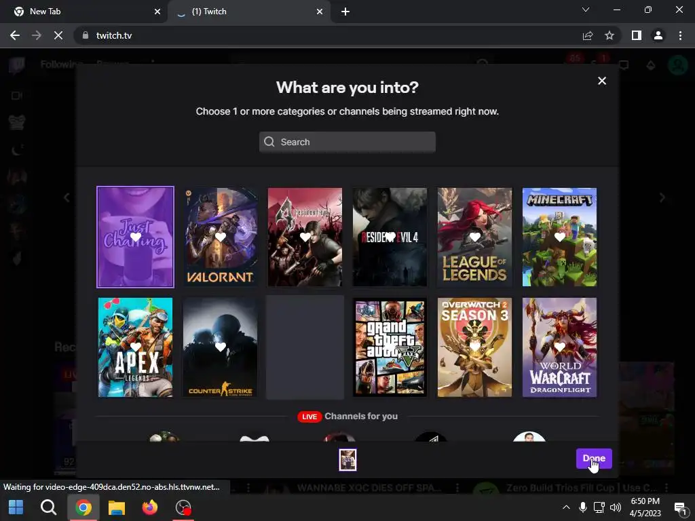695x521 pixels.
Task: Close the New Tab tab
Action: 157,12
